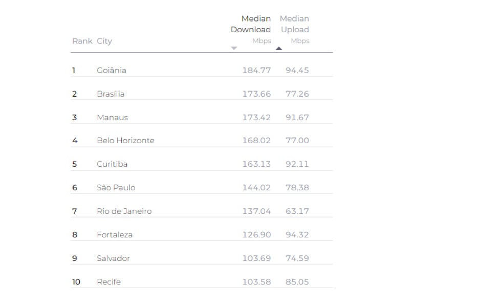Screen dimensions: 479x307
Task: Open the Goiânia city entry
Action: (x=112, y=70)
